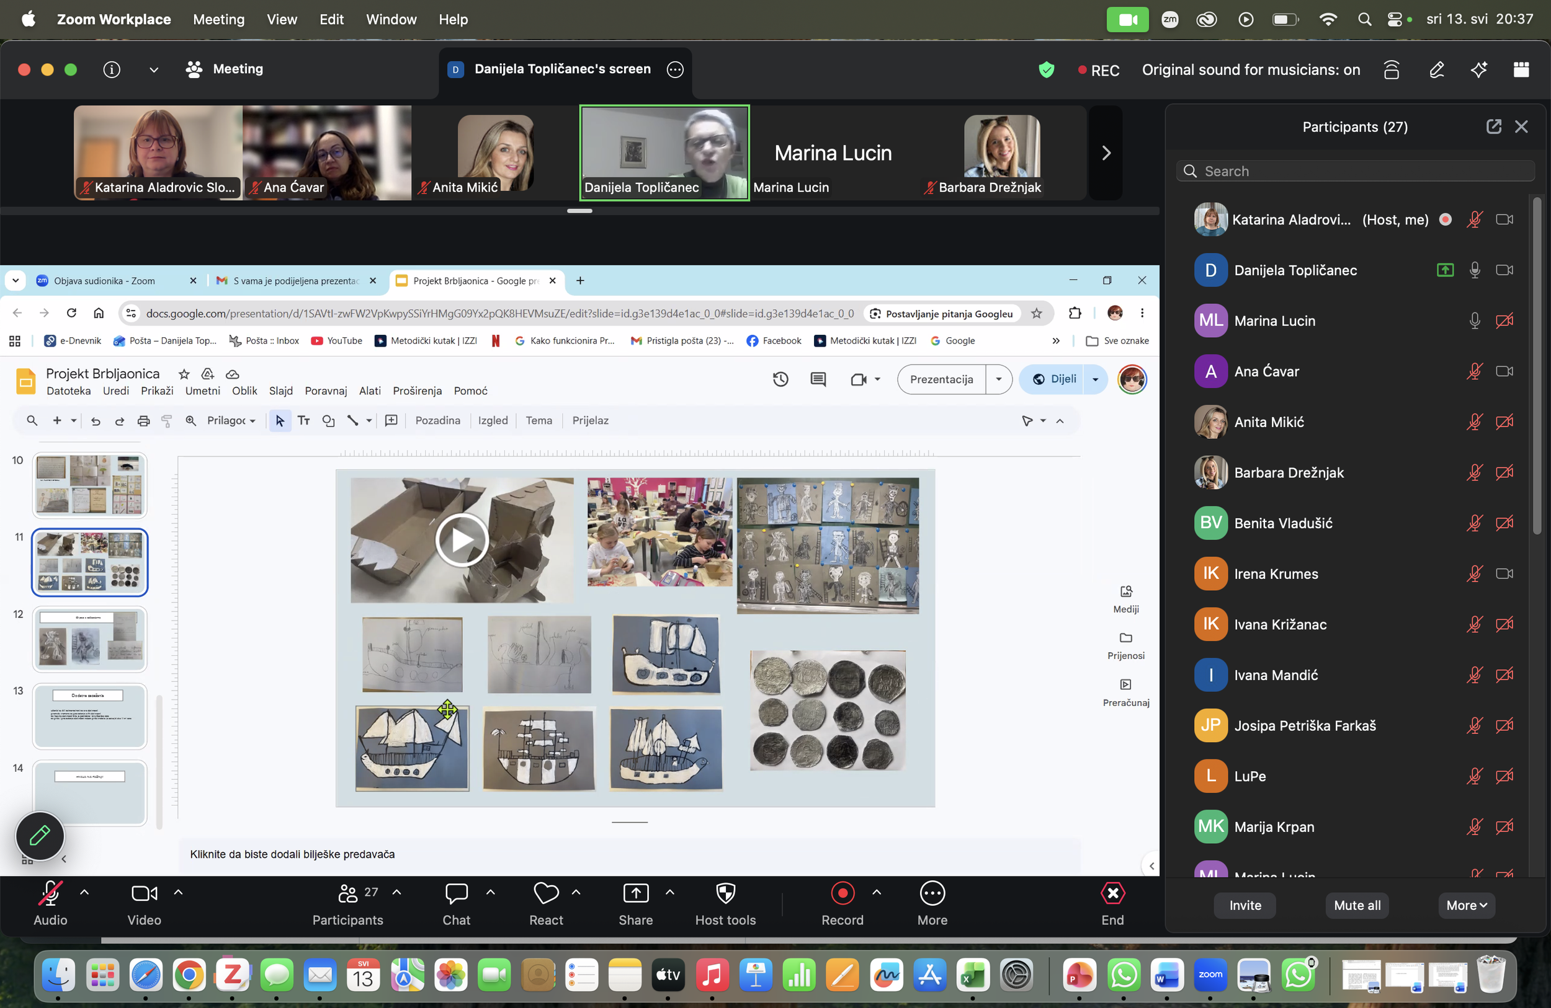Open Prilagodi zoom dropdown in Slides
The image size is (1551, 1008).
coord(231,421)
